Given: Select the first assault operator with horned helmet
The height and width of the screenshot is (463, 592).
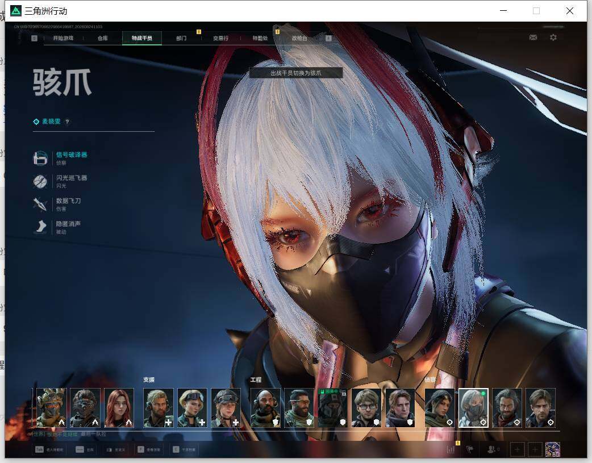Looking at the screenshot, I should tap(51, 408).
